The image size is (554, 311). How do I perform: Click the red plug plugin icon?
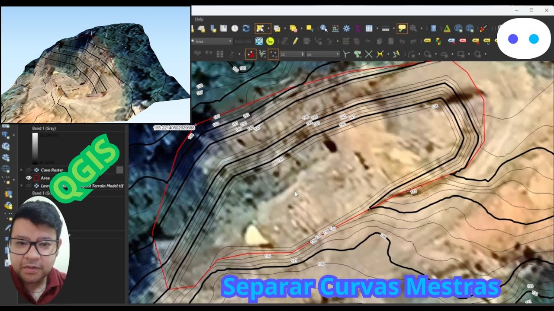483,29
